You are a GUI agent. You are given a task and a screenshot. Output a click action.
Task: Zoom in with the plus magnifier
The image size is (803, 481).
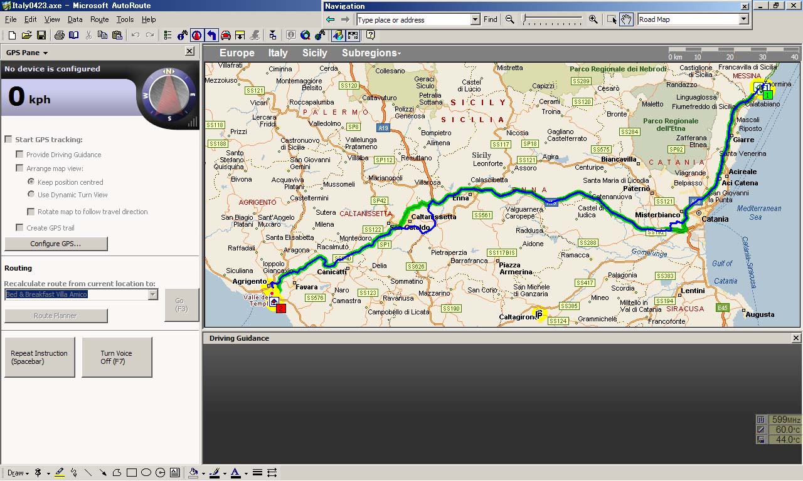tap(593, 19)
